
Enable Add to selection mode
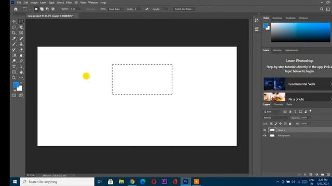click(x=42, y=9)
